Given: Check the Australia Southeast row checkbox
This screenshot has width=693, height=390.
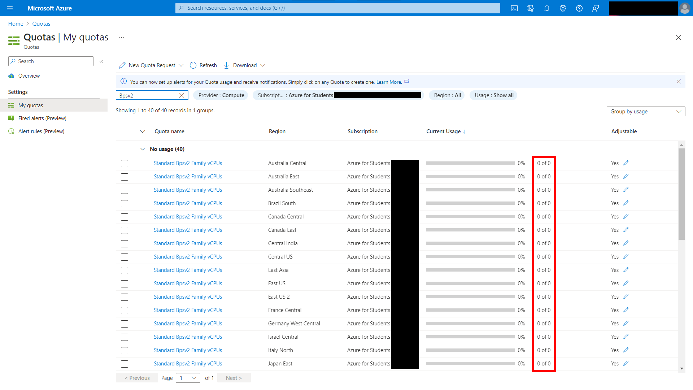Looking at the screenshot, I should (125, 190).
